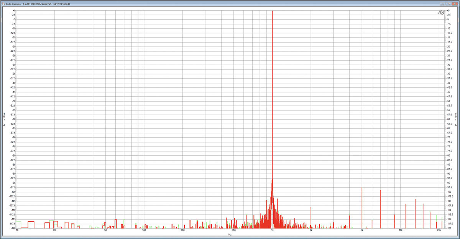Click the '500' frequency axis label

233,231
